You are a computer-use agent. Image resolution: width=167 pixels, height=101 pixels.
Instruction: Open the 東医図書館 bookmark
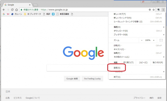[x=63, y=14]
